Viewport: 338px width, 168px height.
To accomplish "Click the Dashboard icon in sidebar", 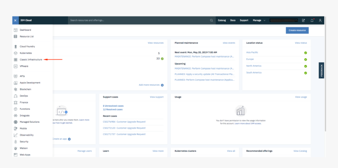I will point(16,30).
